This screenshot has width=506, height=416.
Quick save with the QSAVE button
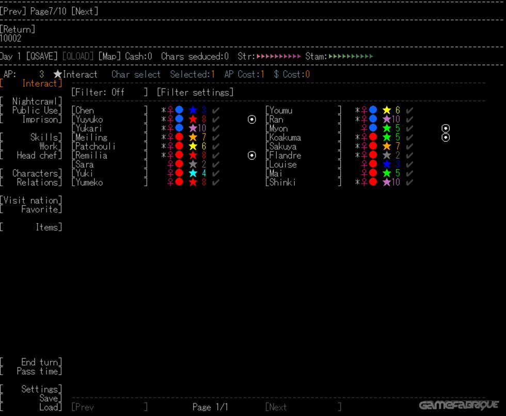pyautogui.click(x=42, y=56)
